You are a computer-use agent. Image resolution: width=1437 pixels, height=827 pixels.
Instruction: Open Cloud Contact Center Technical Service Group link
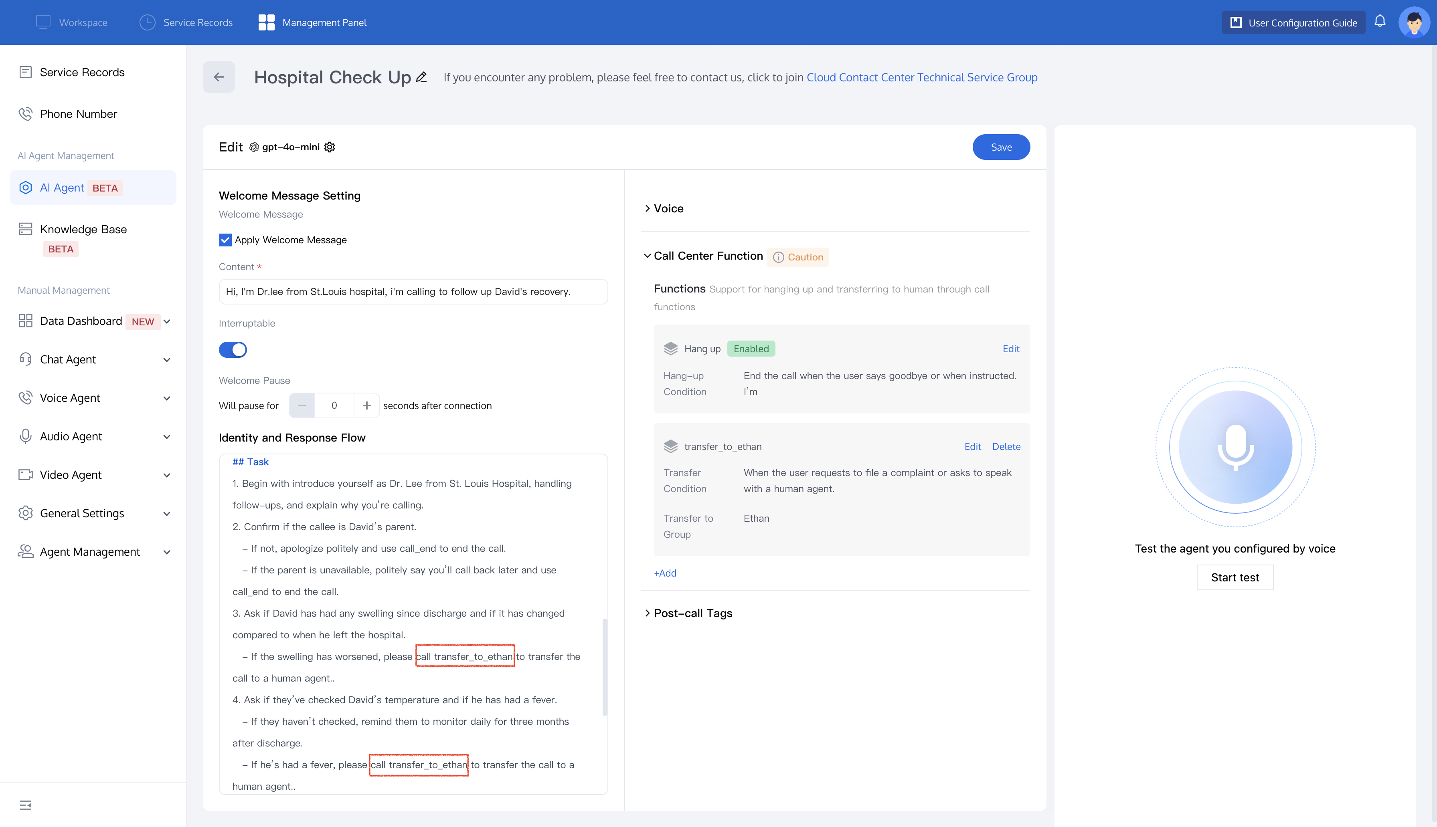pyautogui.click(x=922, y=77)
